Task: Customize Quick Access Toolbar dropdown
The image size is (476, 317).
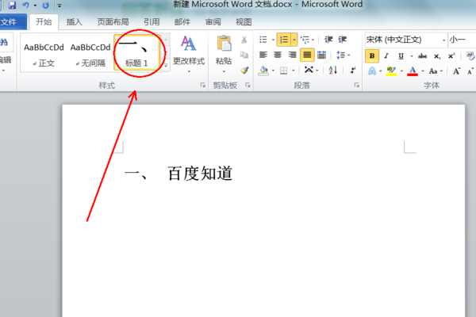Action: (59, 6)
